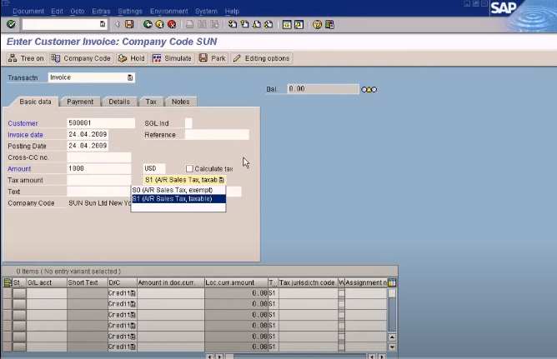Click the Last page icon

point(268,24)
